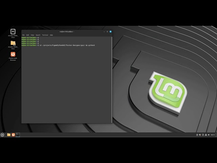Launch file manager from taskbar folder icon
The width and height of the screenshot is (217, 163).
click(9, 135)
